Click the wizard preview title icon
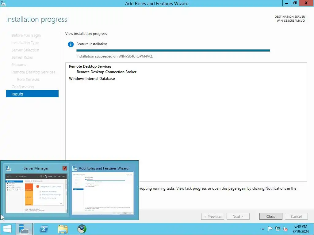Viewport: 314px width, 235px height. pyautogui.click(x=75, y=168)
